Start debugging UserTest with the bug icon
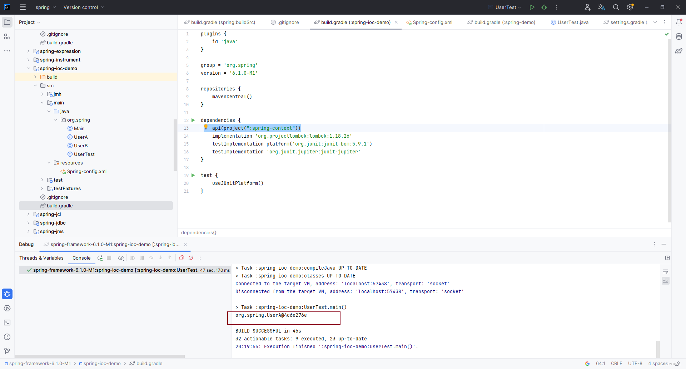Screen dimensions: 686x369 544,7
